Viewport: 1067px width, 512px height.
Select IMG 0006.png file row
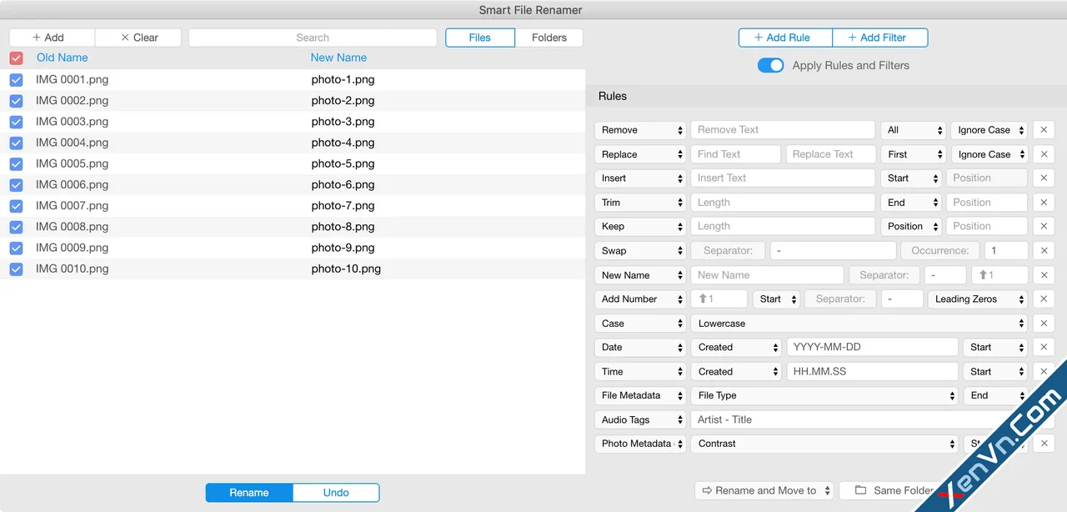click(292, 185)
